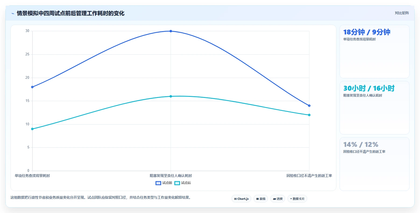This screenshot has height=213, width=420.
Task: Select the 进度 pill button
Action: 278,199
